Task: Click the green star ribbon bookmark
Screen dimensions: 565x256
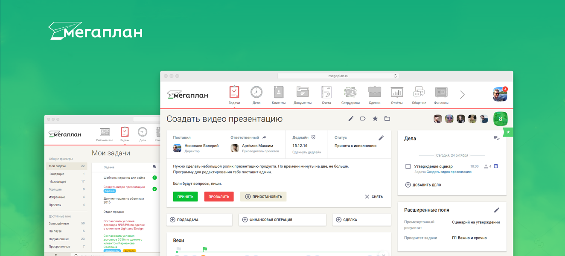Action: pos(508,132)
